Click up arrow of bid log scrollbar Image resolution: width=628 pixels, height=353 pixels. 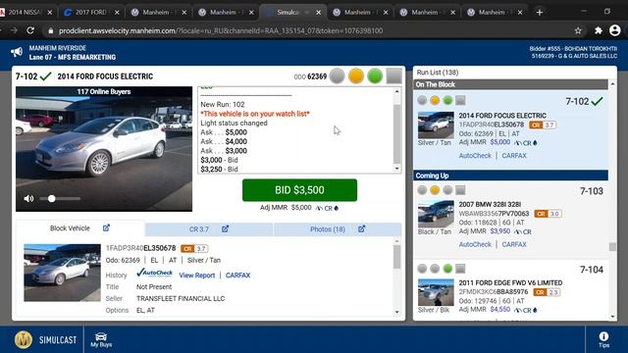[x=396, y=91]
